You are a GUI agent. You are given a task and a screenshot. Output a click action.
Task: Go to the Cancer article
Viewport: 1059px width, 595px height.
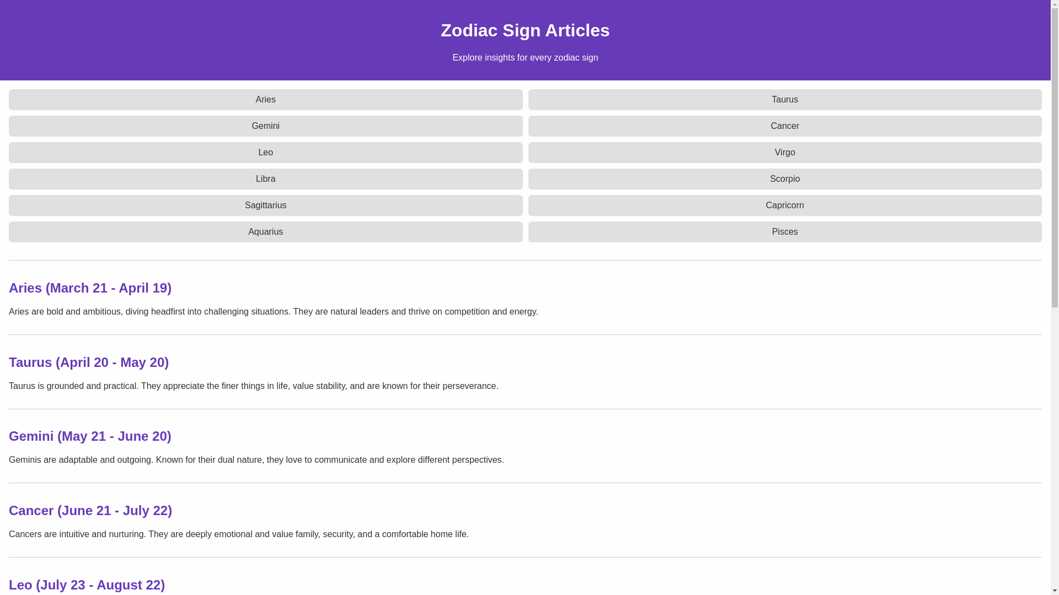(784, 126)
